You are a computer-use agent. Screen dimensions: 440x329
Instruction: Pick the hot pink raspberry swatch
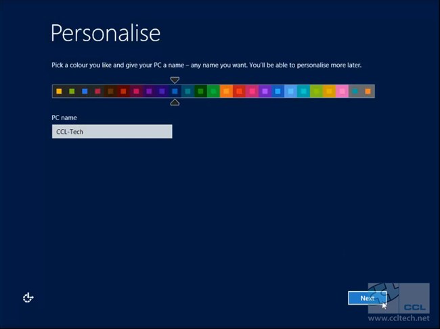pos(252,91)
